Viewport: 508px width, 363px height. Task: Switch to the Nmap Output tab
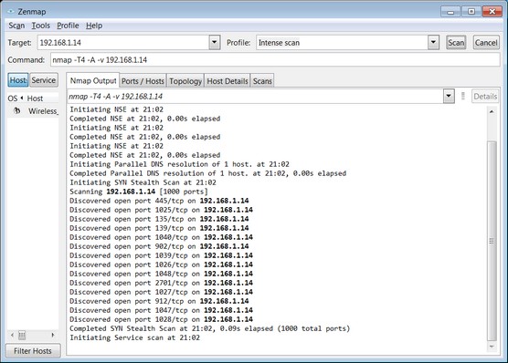(93, 80)
